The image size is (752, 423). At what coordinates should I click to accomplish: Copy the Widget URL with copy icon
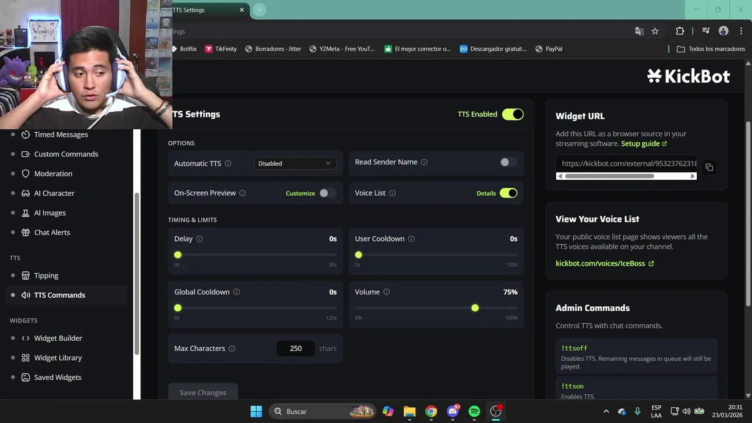pos(709,167)
